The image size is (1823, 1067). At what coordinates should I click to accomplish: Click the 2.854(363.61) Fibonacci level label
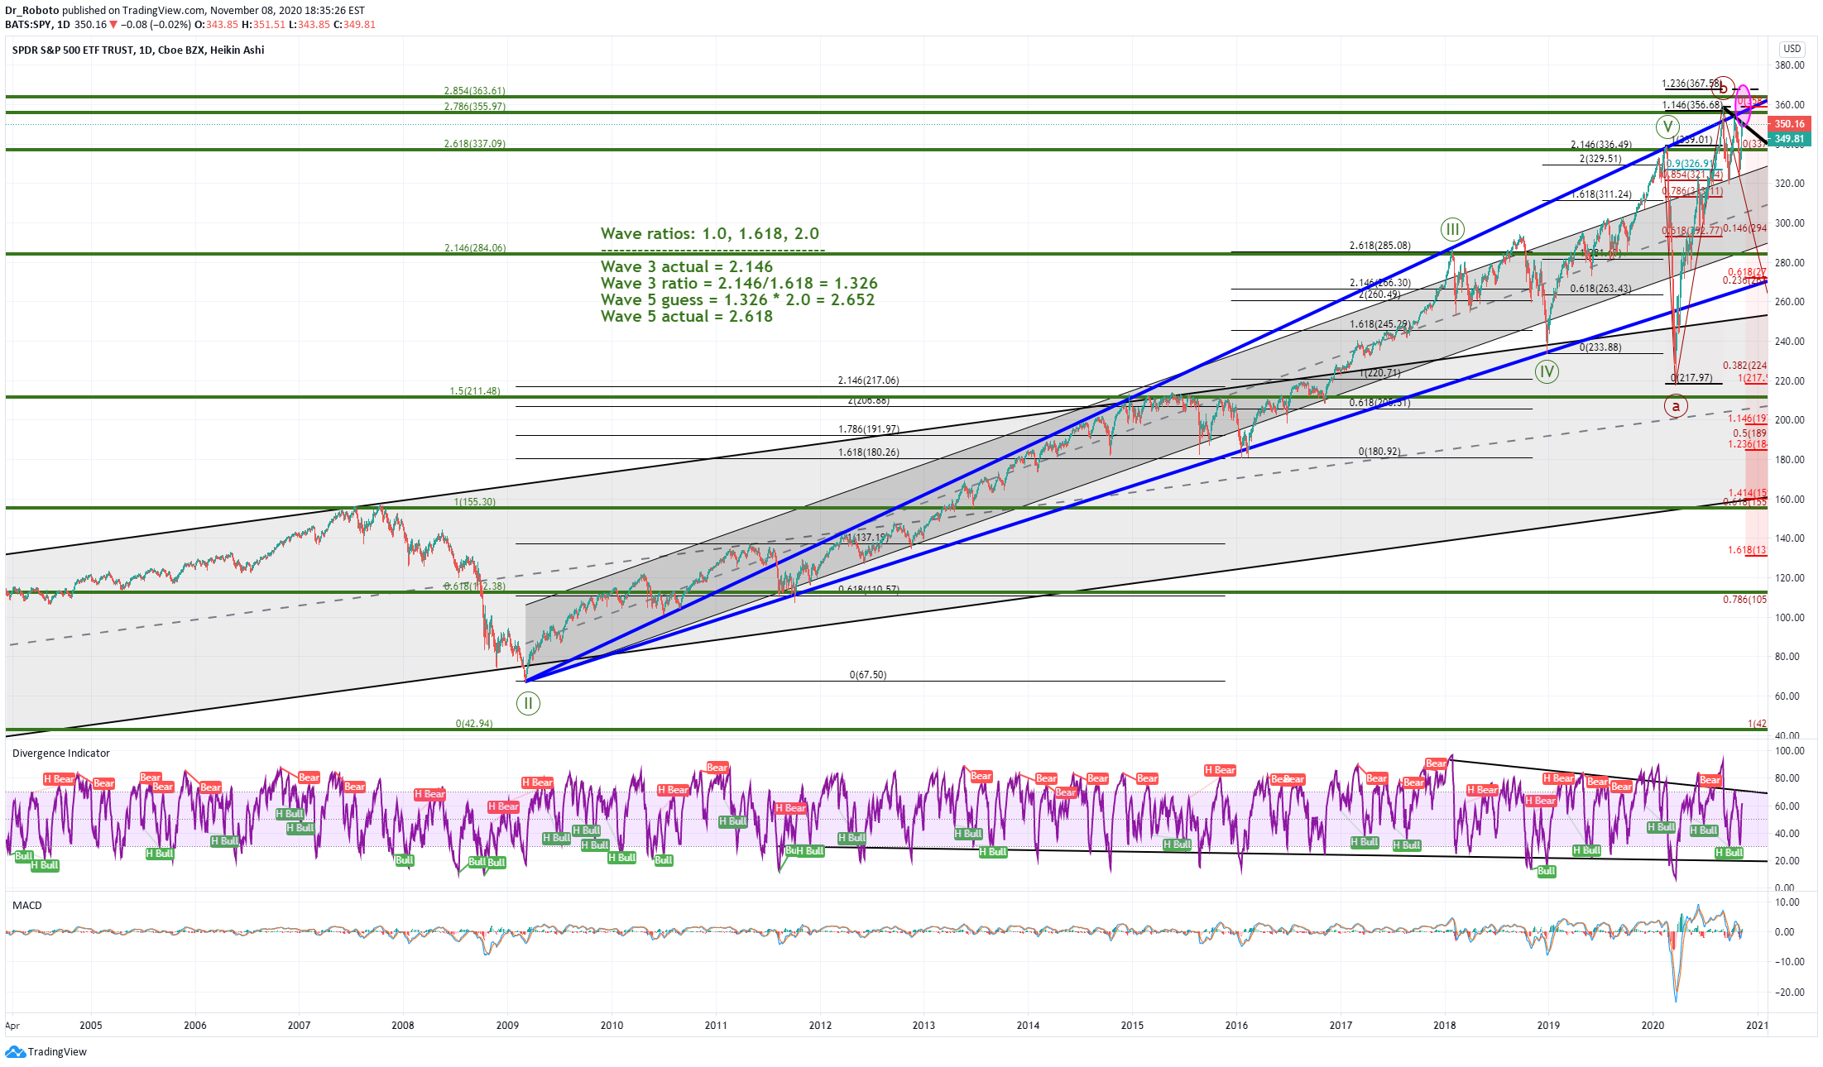coord(475,91)
